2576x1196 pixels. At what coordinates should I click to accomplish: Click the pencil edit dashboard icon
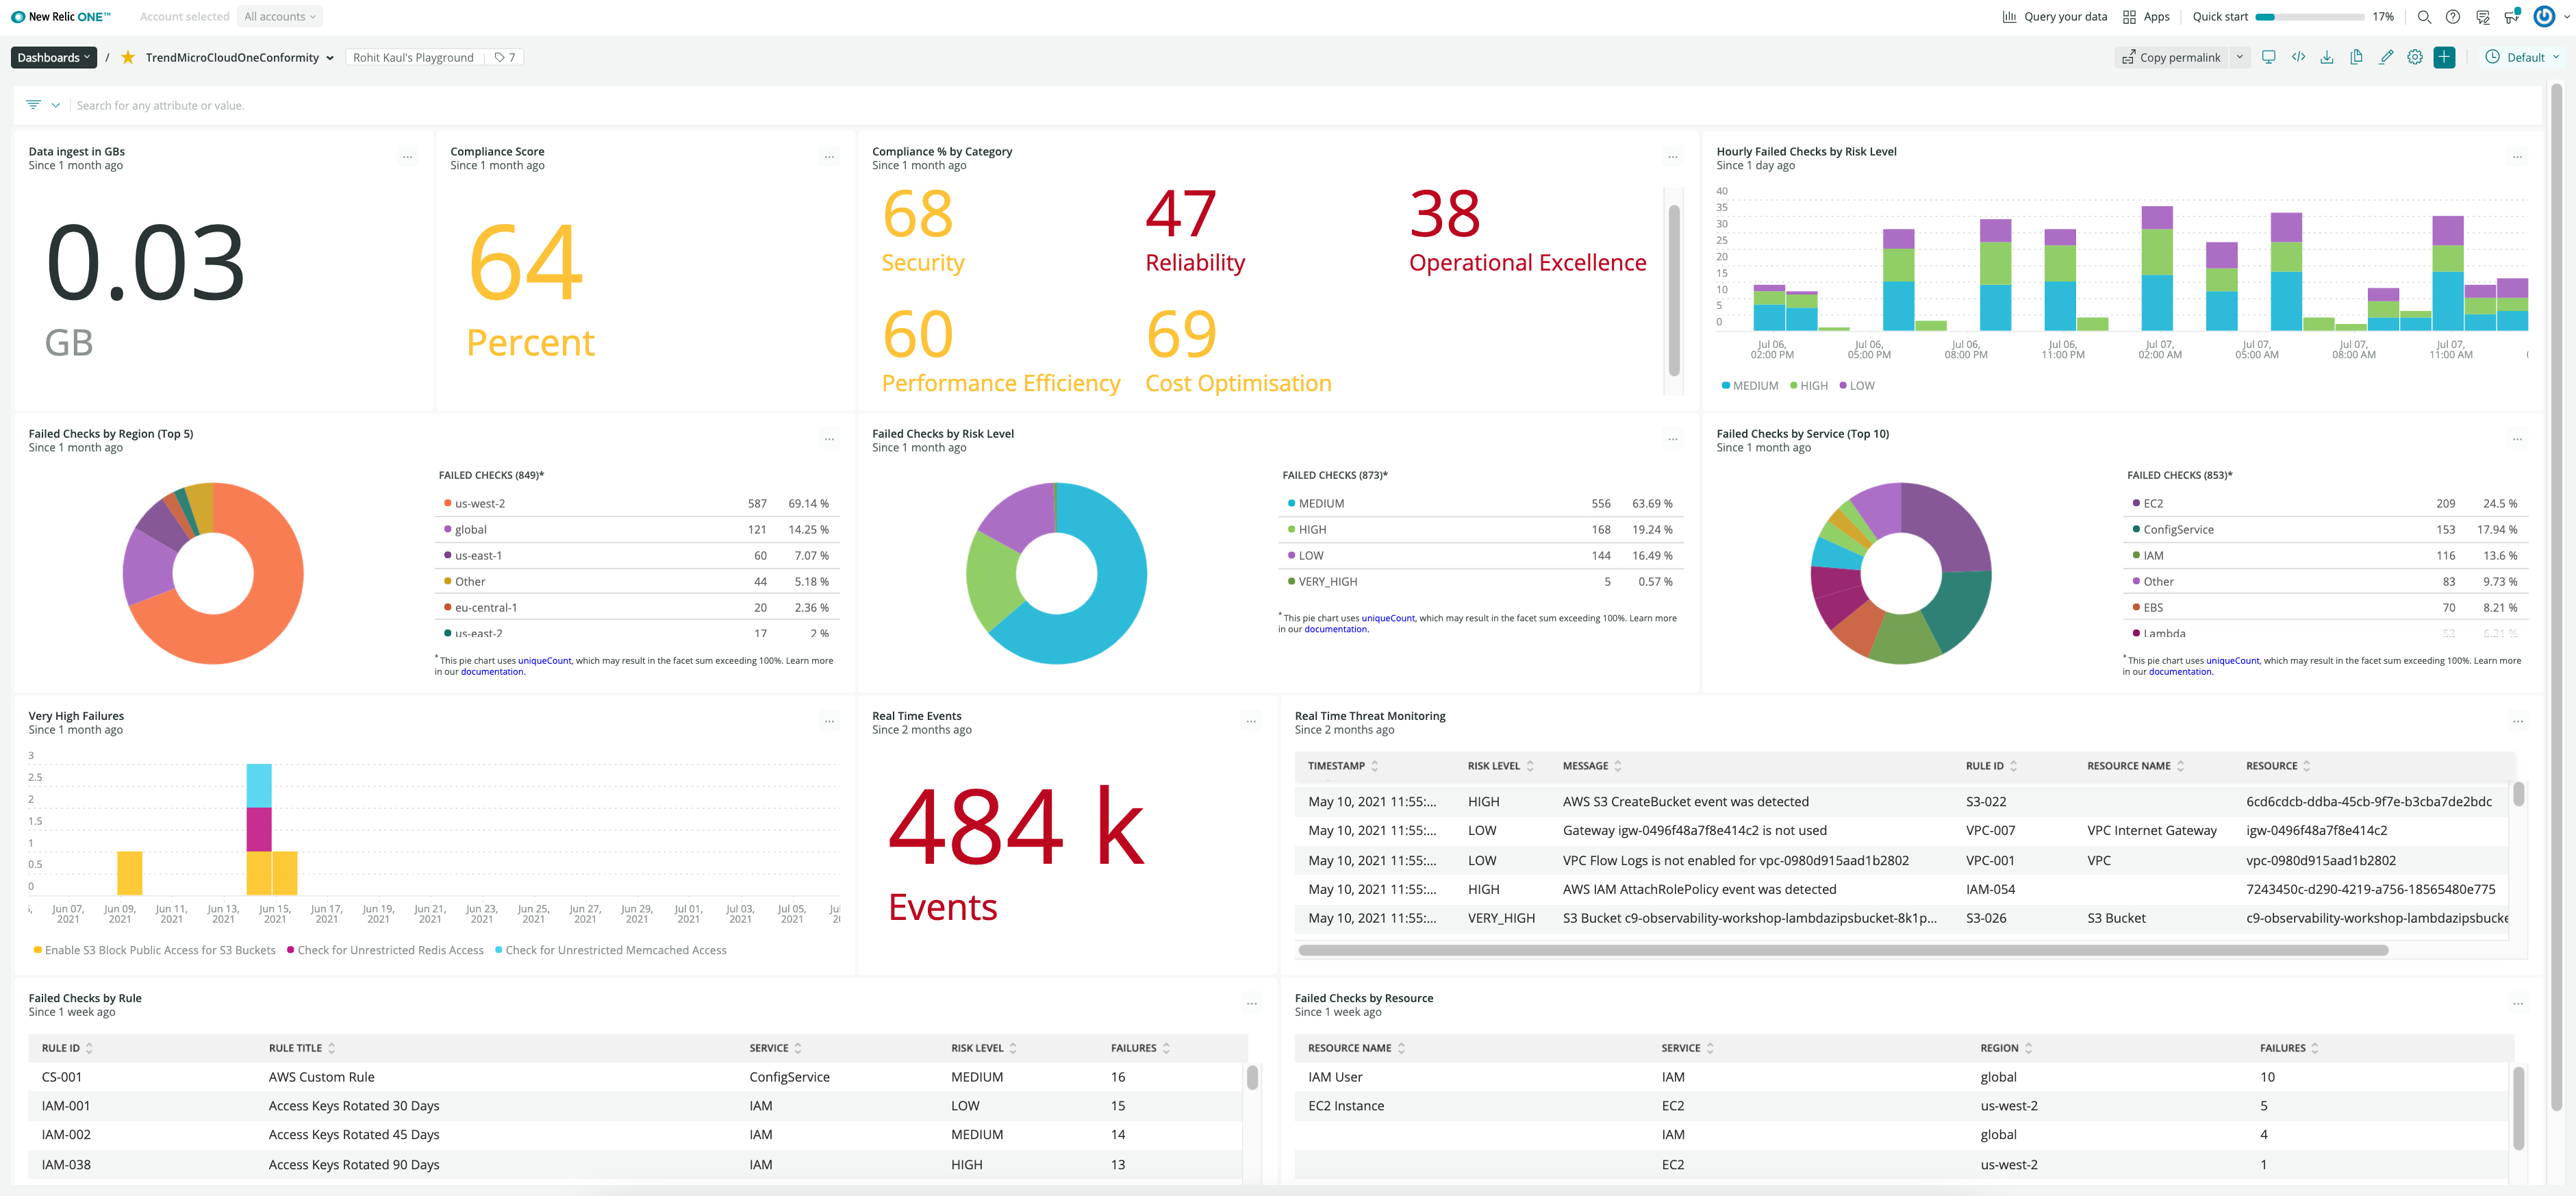pos(2386,57)
